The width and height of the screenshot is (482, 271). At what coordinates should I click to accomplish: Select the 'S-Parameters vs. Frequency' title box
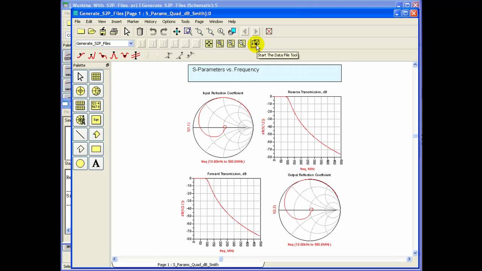(x=265, y=73)
